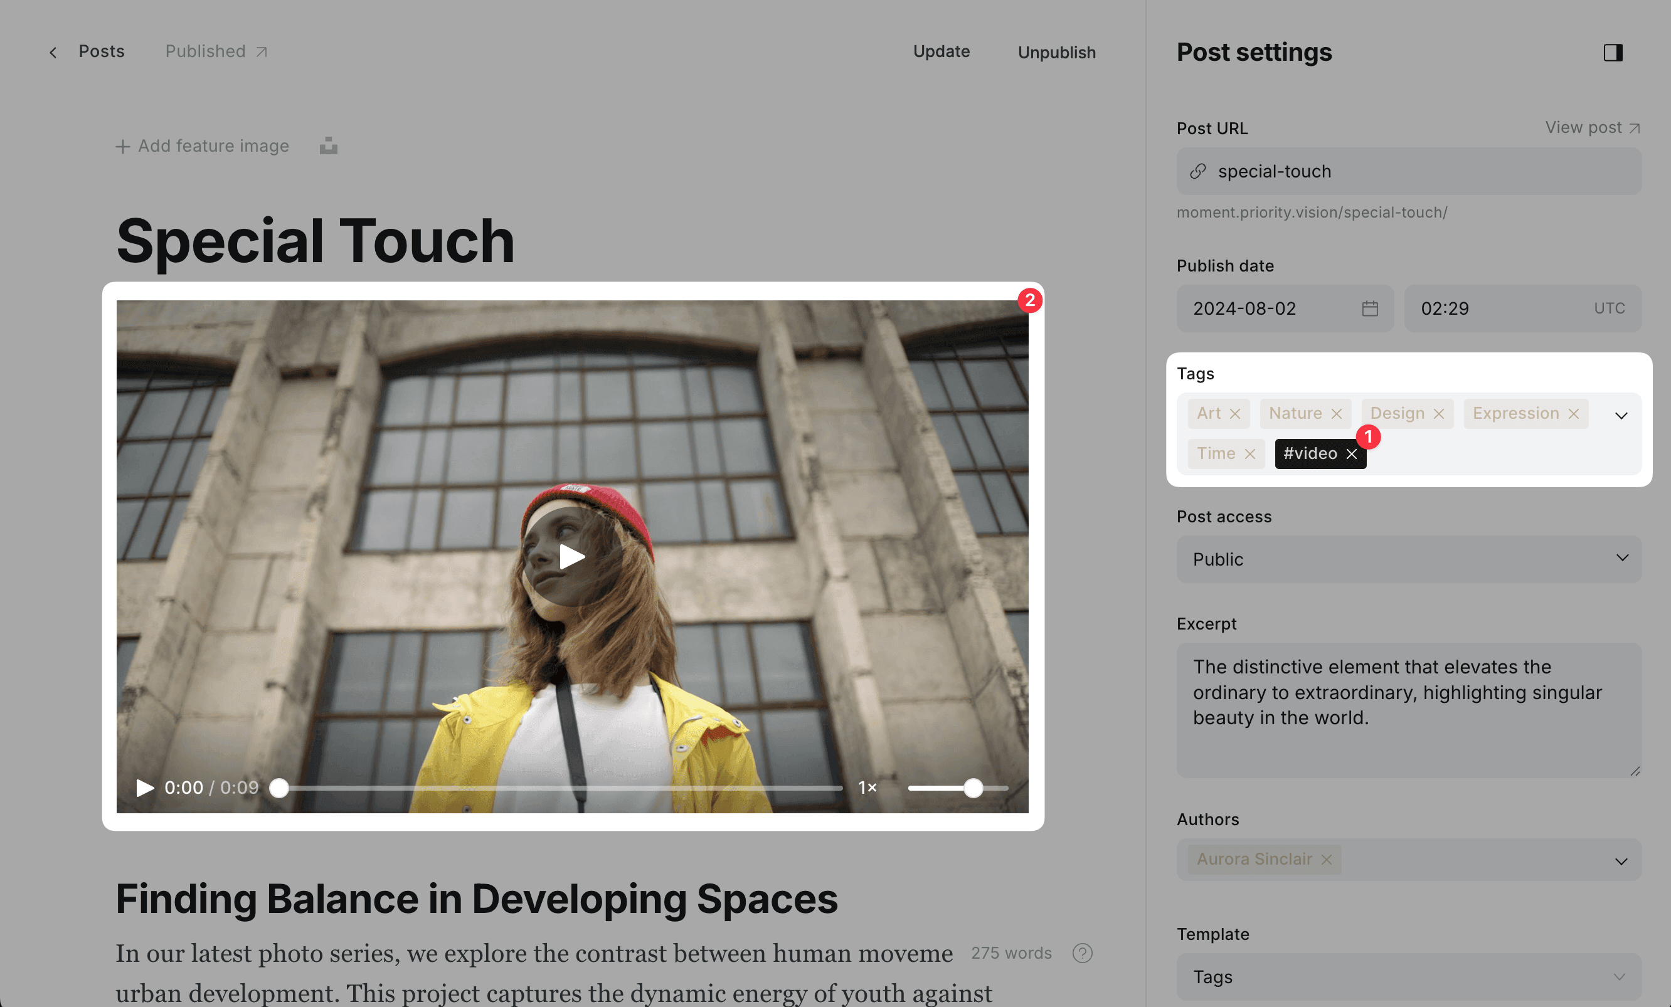
Task: Go back to Posts
Action: click(100, 51)
